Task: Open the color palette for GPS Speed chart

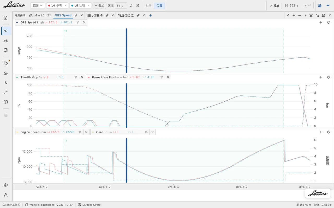Action: 329,22
